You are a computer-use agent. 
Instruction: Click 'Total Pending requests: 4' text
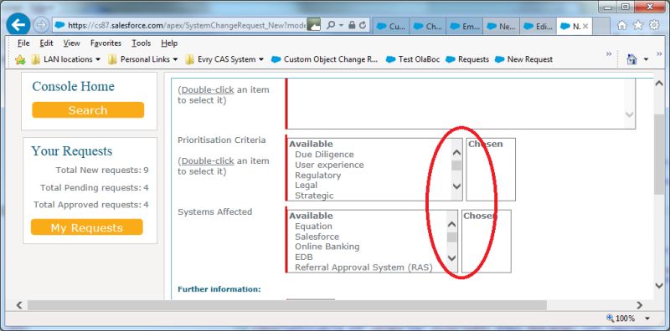coord(95,188)
